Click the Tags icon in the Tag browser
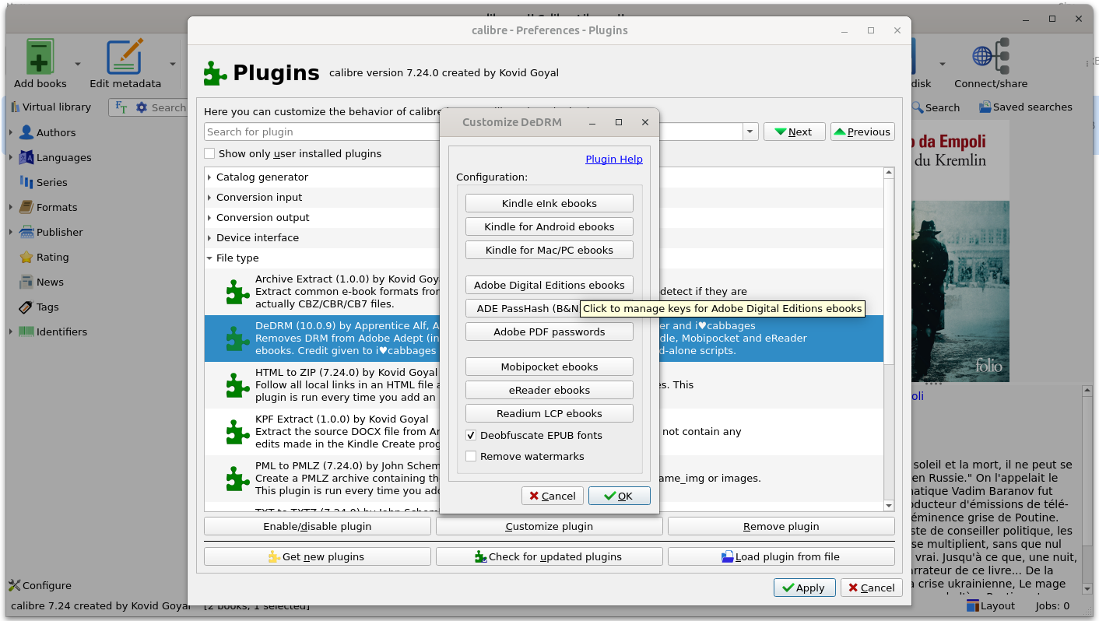The image size is (1099, 621). click(x=27, y=307)
